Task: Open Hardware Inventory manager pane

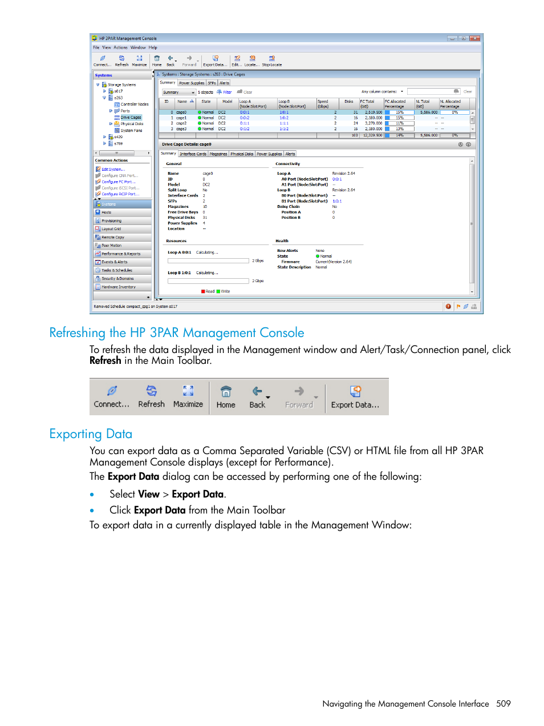Action: click(123, 287)
